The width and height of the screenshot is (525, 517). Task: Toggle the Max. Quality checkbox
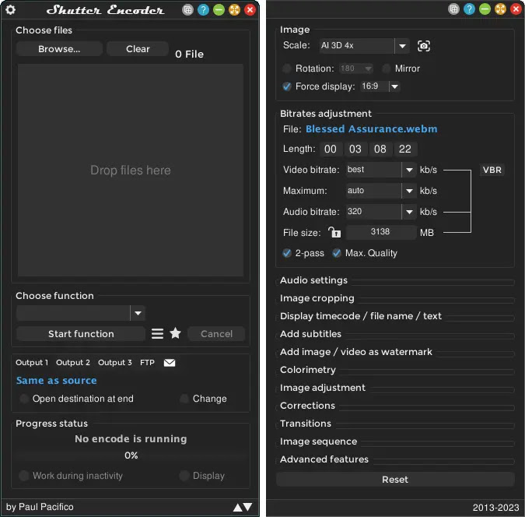click(x=337, y=253)
